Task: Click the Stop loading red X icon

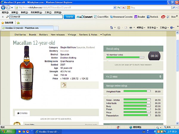Action: click(124, 8)
